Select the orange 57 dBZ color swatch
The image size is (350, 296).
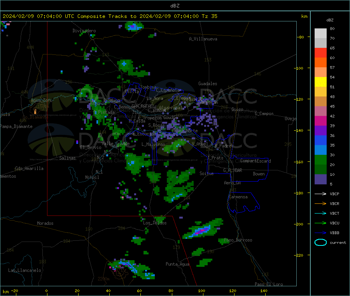pyautogui.click(x=320, y=63)
